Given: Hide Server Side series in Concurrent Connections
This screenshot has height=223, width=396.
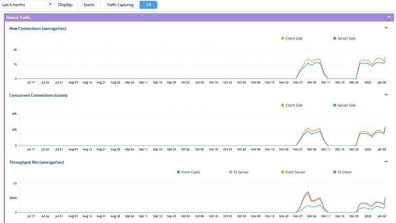Looking at the screenshot, I should pos(335,105).
